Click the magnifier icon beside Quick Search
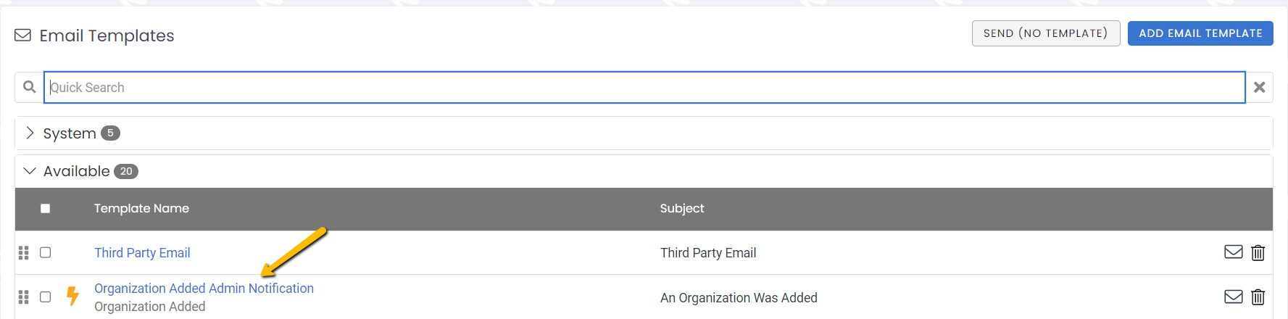The image size is (1288, 319). pos(29,87)
